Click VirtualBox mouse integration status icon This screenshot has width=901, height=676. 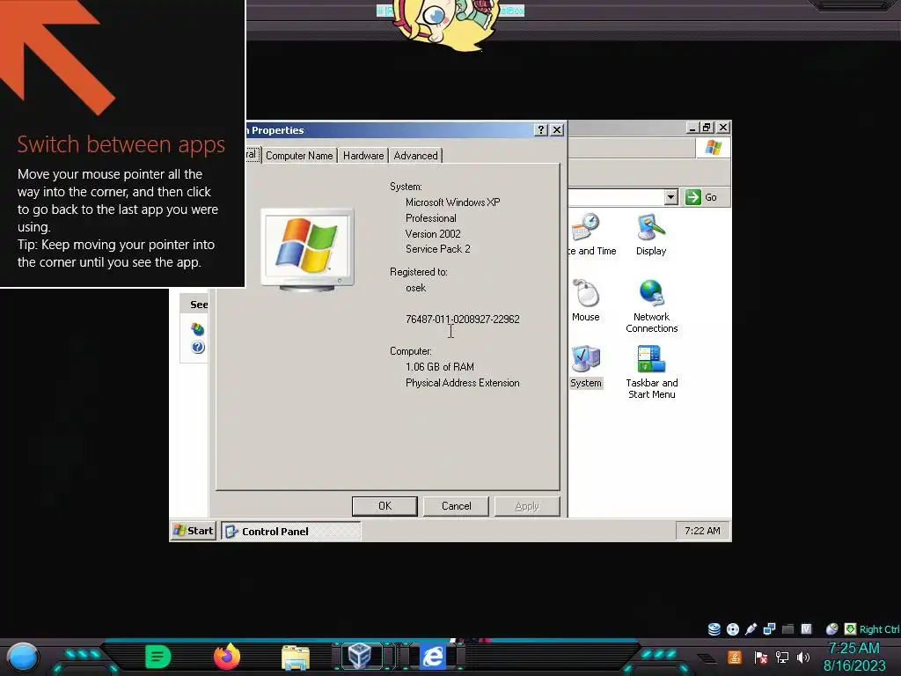click(x=831, y=628)
